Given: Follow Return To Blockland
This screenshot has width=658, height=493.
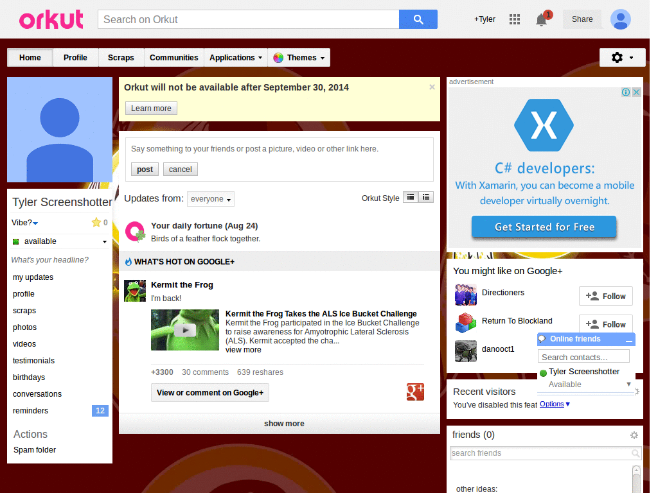Looking at the screenshot, I should pyautogui.click(x=605, y=324).
